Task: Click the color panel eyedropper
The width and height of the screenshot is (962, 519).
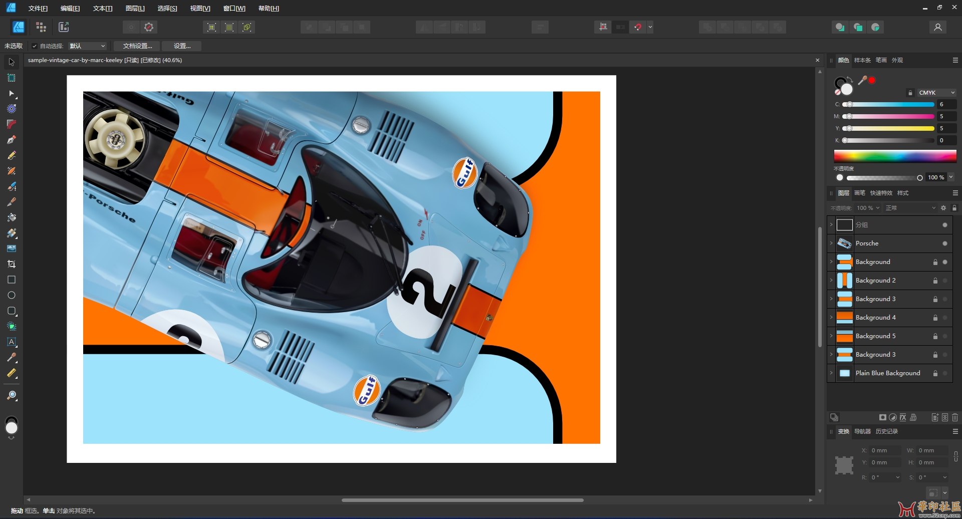Action: tap(862, 80)
